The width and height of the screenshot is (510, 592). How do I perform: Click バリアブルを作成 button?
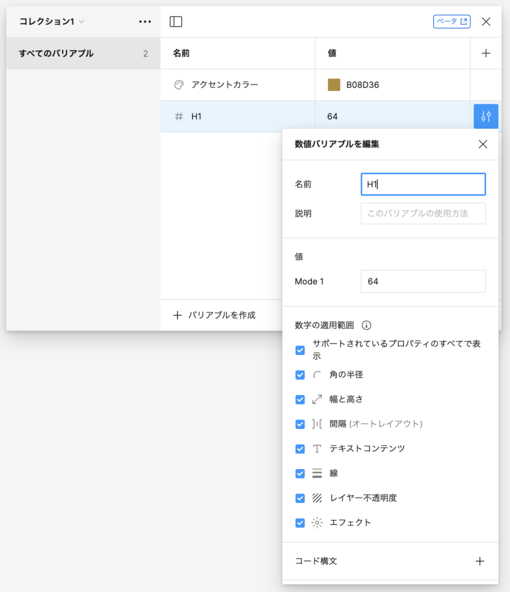pyautogui.click(x=215, y=315)
